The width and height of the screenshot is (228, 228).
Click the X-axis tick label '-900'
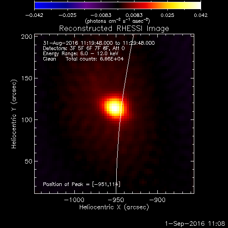click(157, 200)
